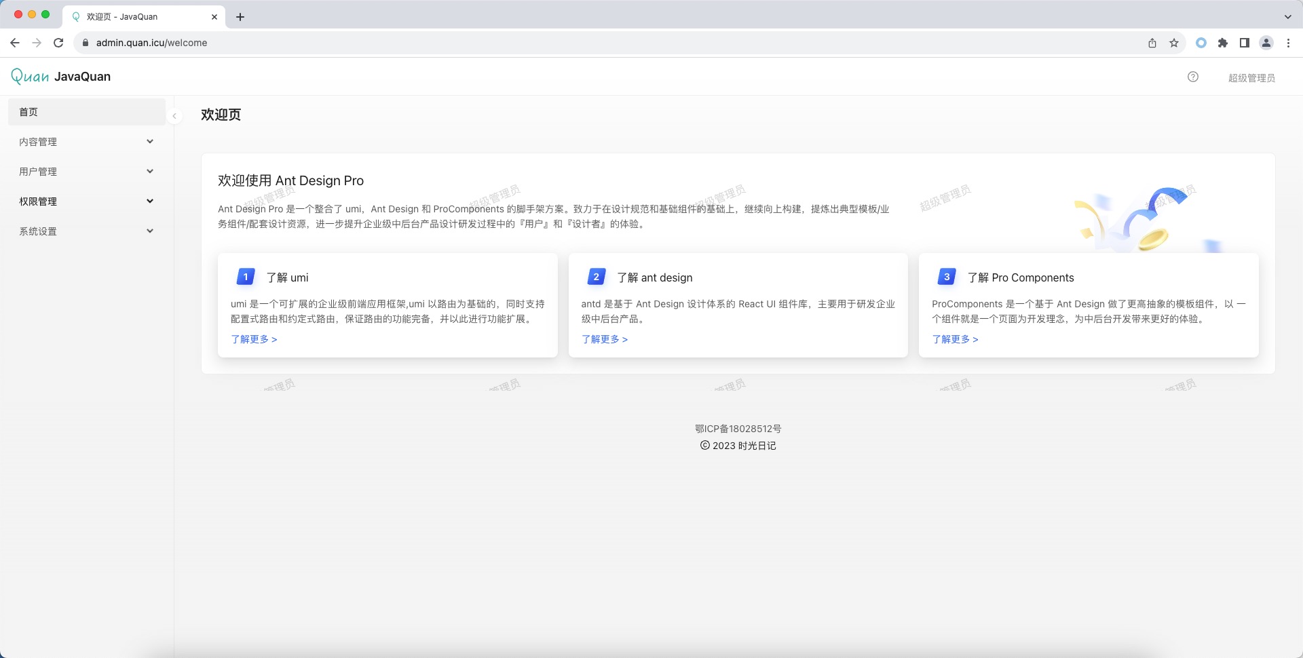The height and width of the screenshot is (658, 1303).
Task: Click the Quan logo icon
Action: coord(30,77)
